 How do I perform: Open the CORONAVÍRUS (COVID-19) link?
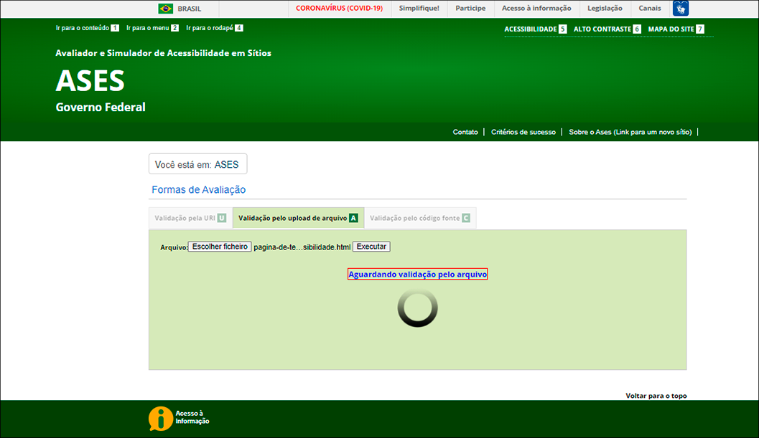(x=339, y=9)
